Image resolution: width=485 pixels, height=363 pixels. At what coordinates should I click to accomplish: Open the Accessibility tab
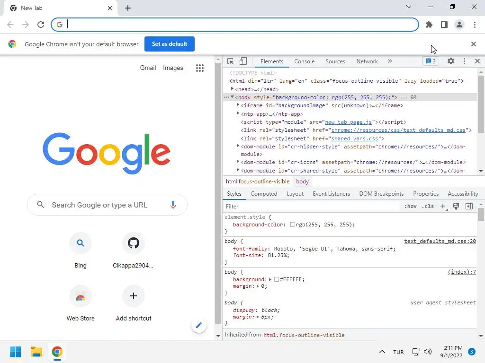click(x=463, y=194)
